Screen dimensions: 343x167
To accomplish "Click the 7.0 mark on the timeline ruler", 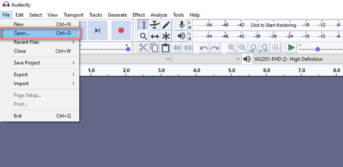I will click(301, 70).
